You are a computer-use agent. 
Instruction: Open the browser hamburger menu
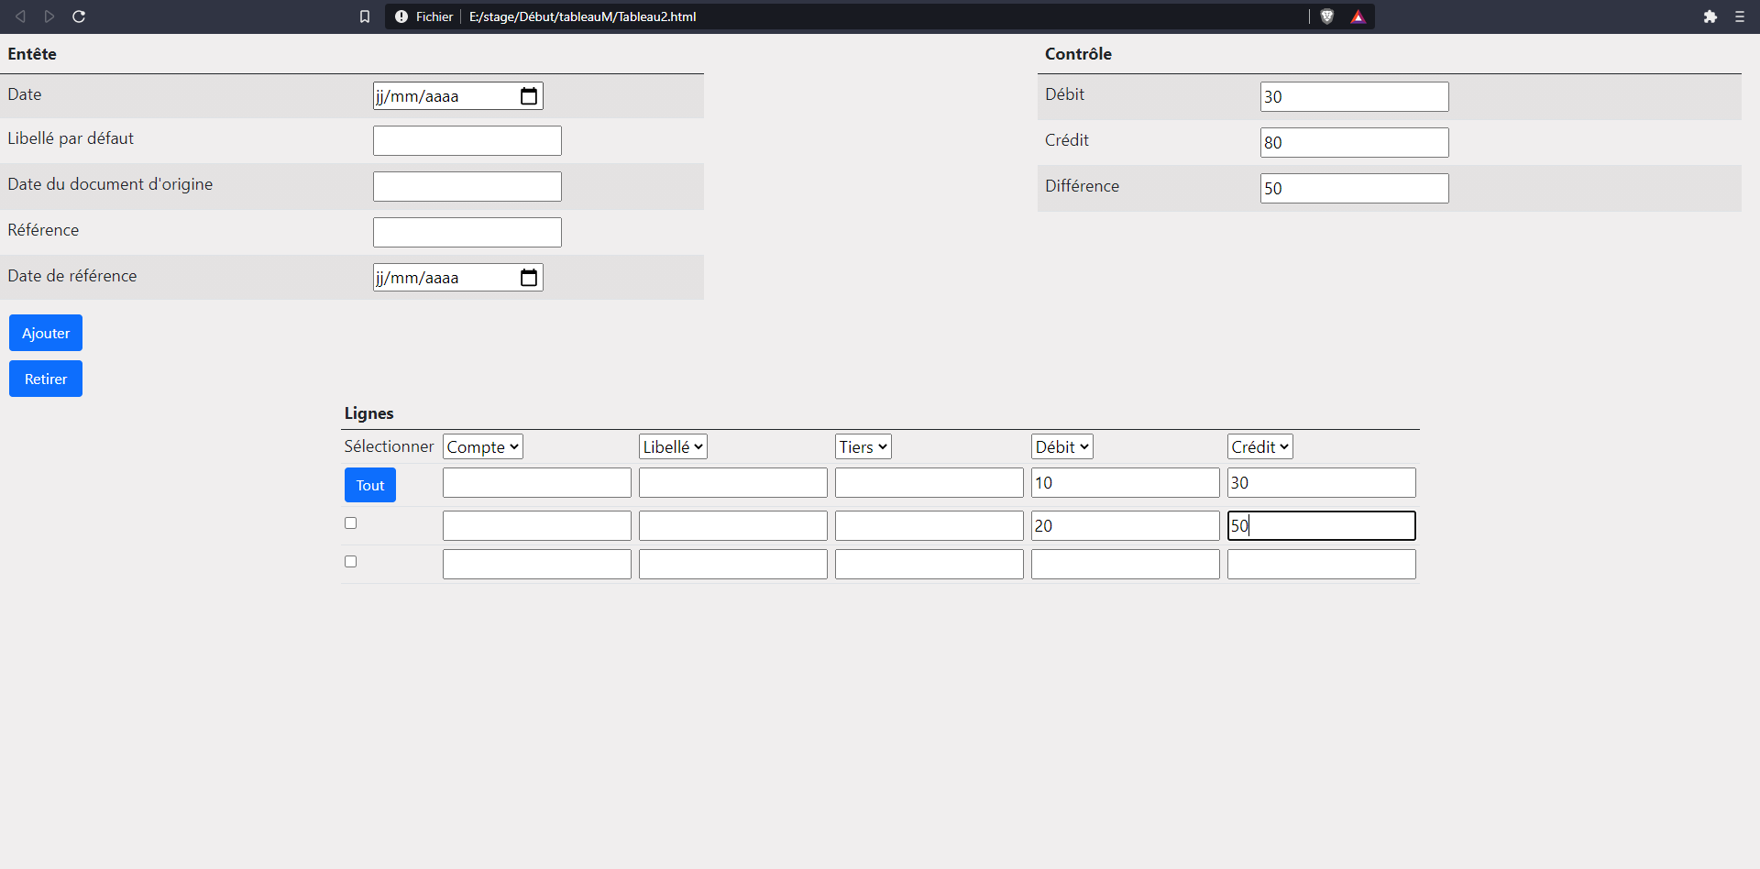pyautogui.click(x=1739, y=16)
